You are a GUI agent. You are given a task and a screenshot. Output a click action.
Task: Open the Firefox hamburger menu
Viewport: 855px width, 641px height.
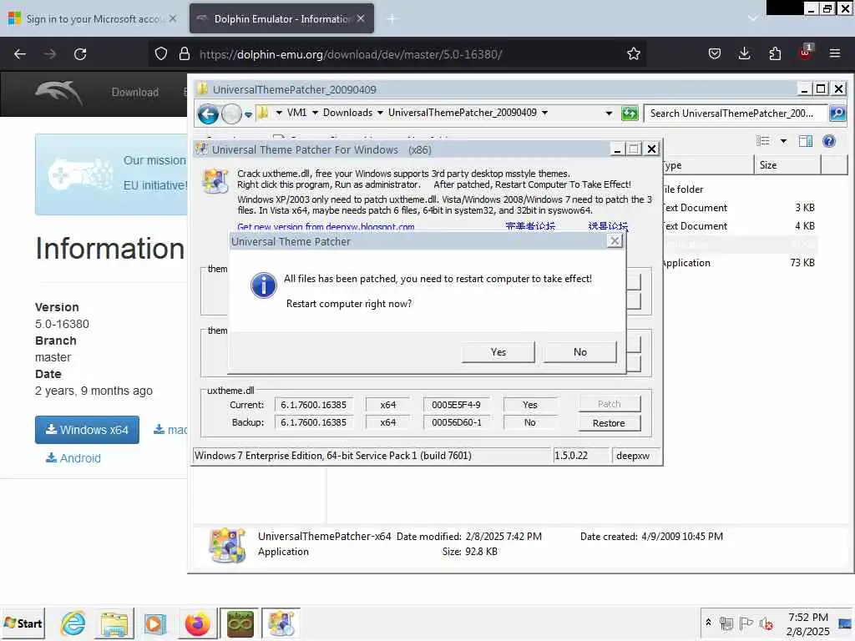835,54
